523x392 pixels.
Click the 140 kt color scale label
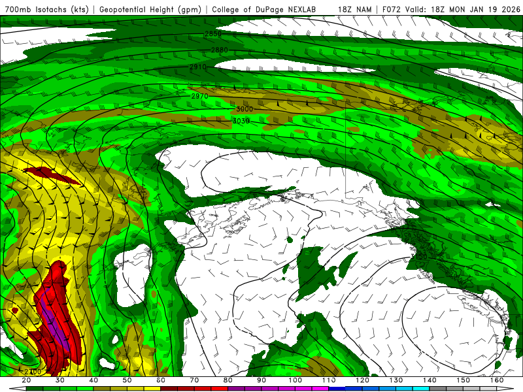[430, 380]
